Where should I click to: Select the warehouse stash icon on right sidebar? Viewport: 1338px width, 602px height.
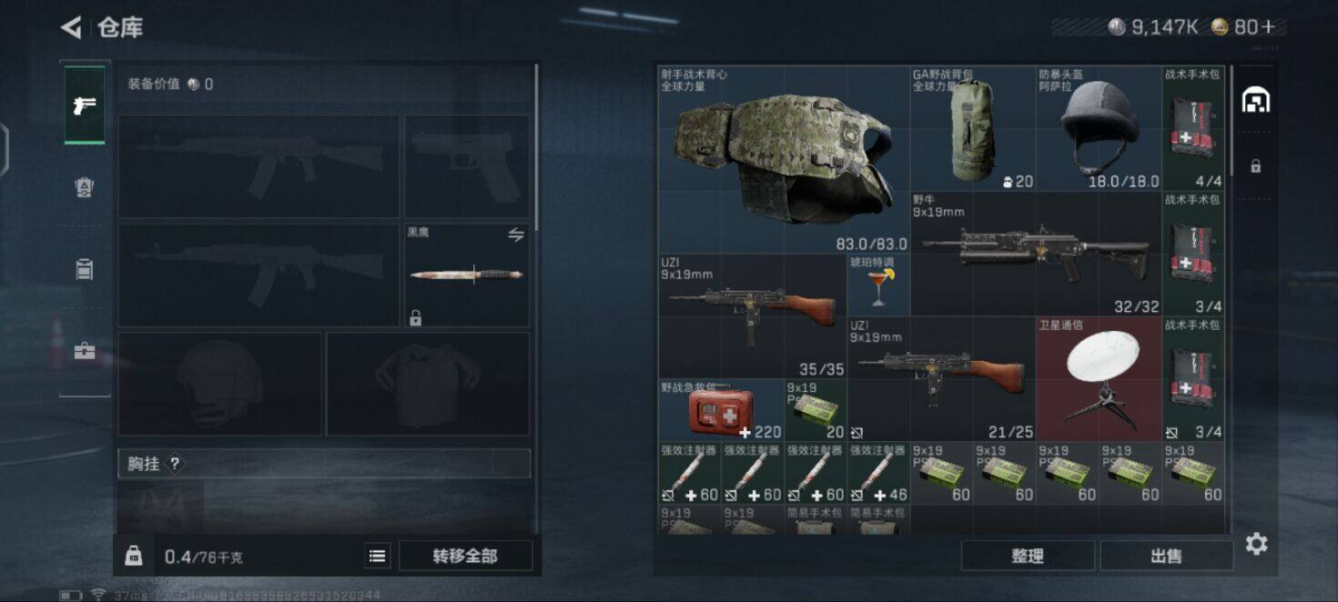click(x=1256, y=100)
